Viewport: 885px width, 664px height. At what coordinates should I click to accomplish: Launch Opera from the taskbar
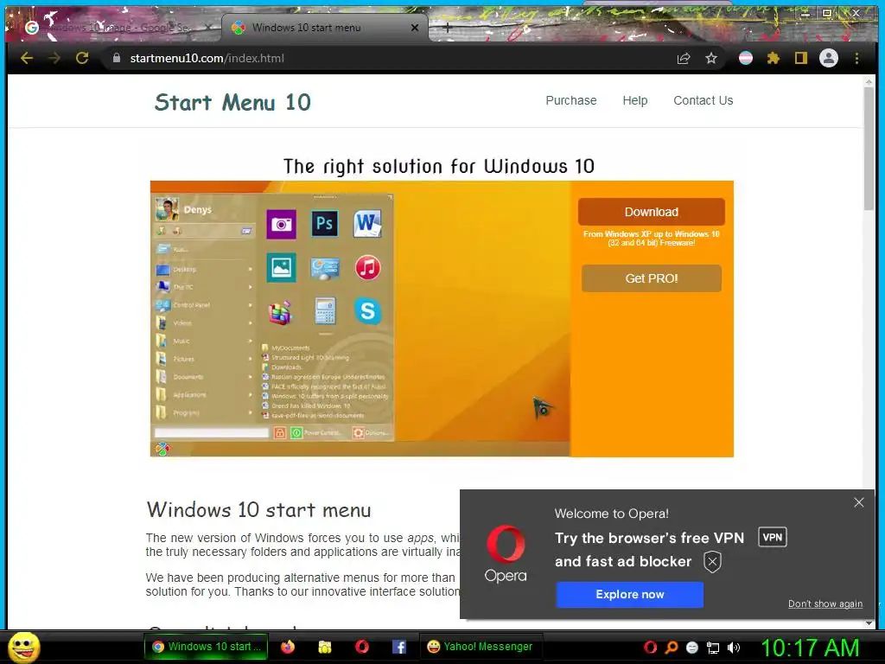coord(362,647)
